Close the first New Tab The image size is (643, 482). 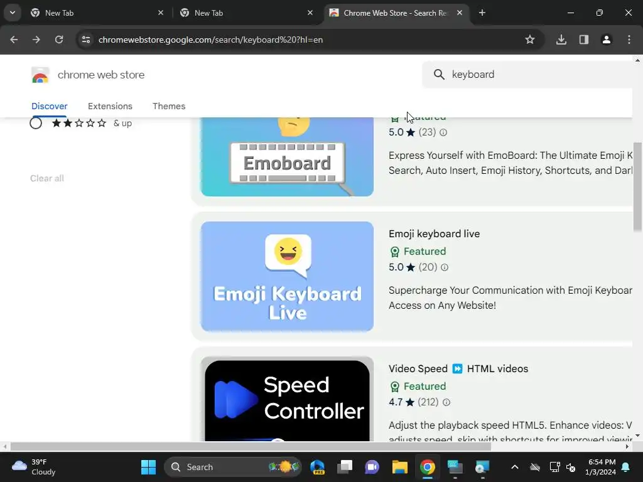click(x=161, y=13)
